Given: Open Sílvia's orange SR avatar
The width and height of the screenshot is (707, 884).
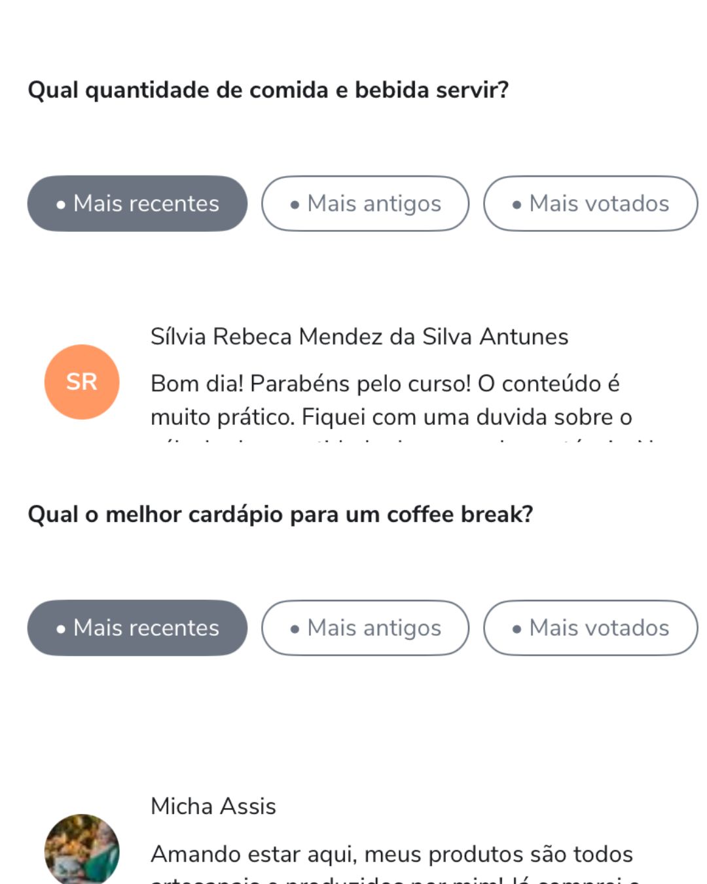Looking at the screenshot, I should 82,382.
